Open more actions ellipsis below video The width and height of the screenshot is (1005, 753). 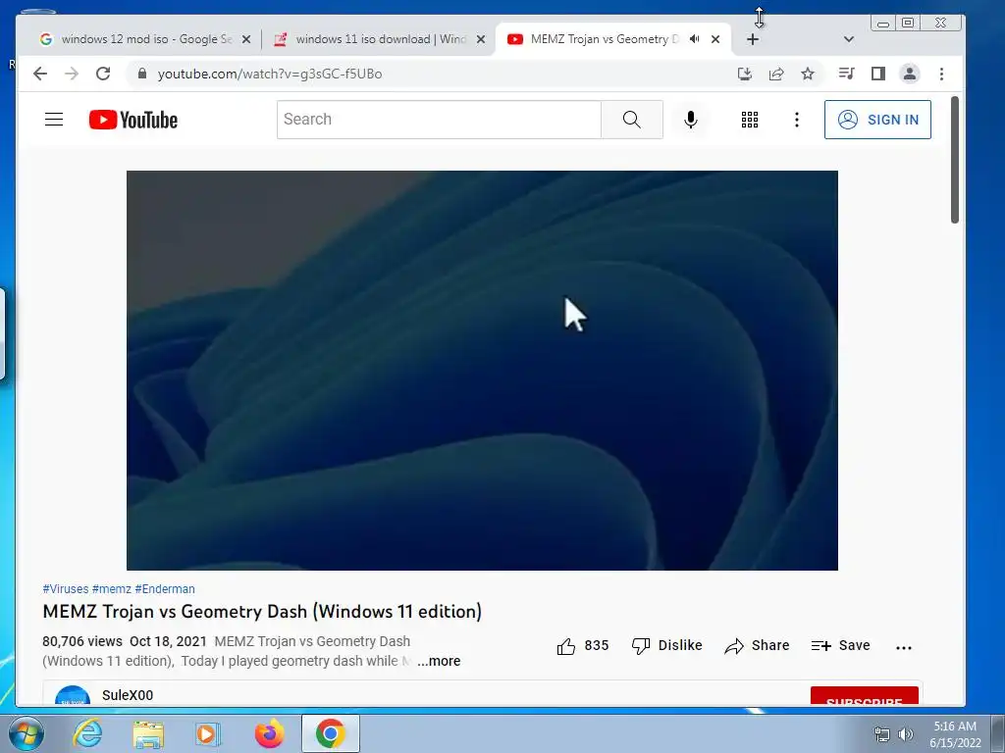coord(904,647)
